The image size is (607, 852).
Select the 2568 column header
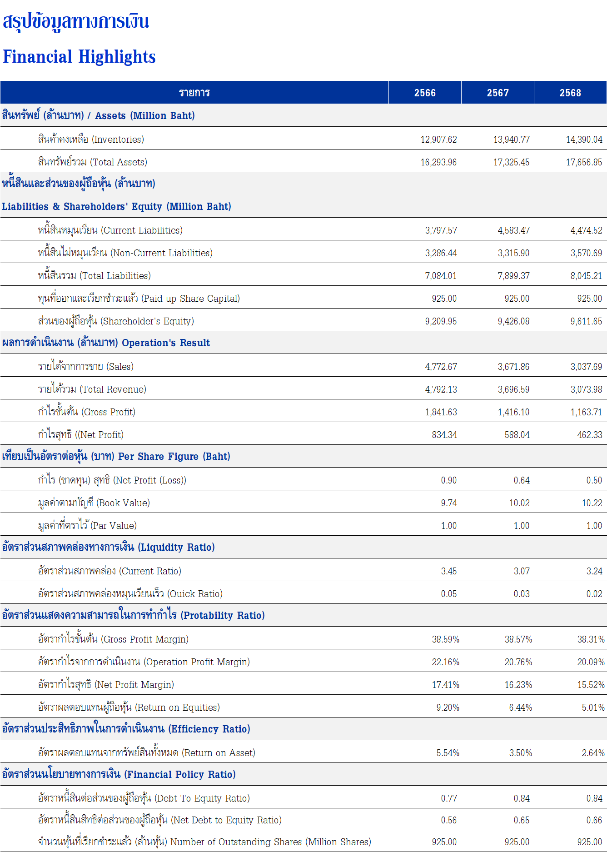click(570, 93)
